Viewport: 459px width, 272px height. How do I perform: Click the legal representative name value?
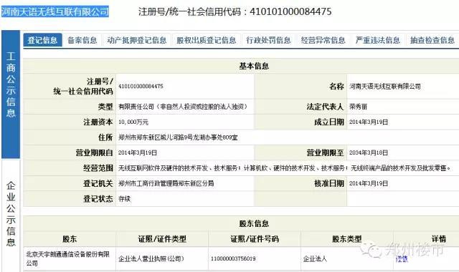click(358, 107)
